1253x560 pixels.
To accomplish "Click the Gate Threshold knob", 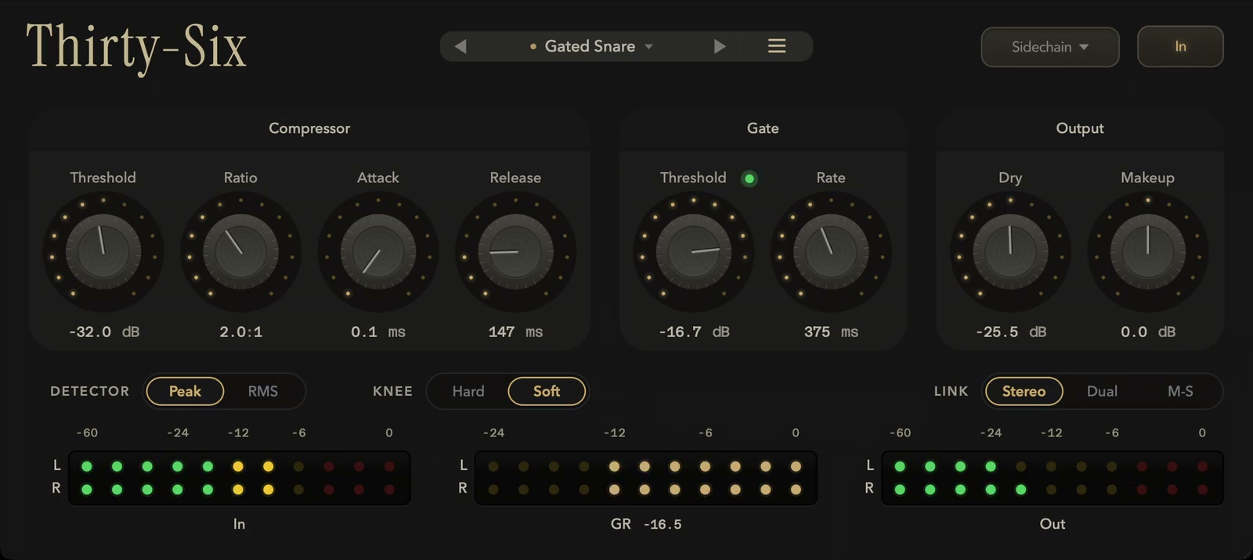I will (x=693, y=253).
